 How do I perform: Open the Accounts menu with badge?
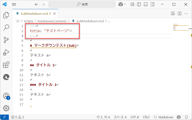click(6, 96)
